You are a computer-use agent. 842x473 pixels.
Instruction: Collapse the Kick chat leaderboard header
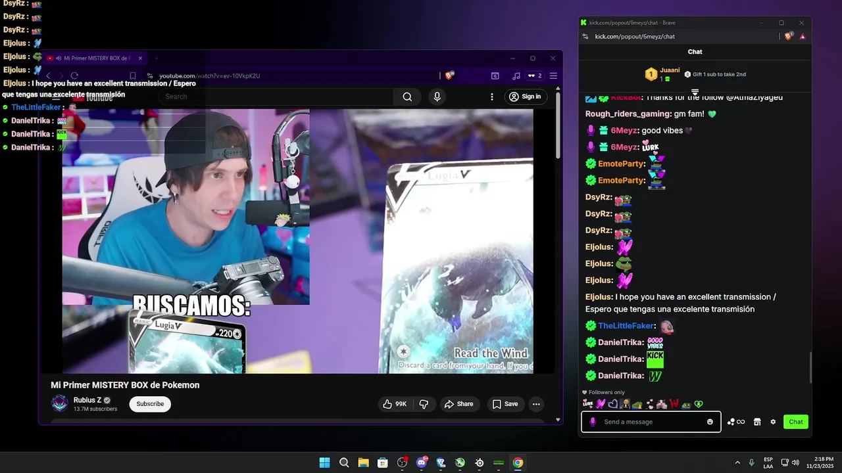pos(695,92)
